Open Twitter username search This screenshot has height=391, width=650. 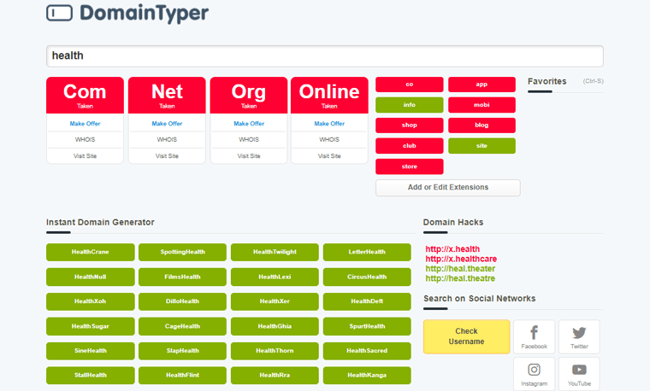[579, 336]
